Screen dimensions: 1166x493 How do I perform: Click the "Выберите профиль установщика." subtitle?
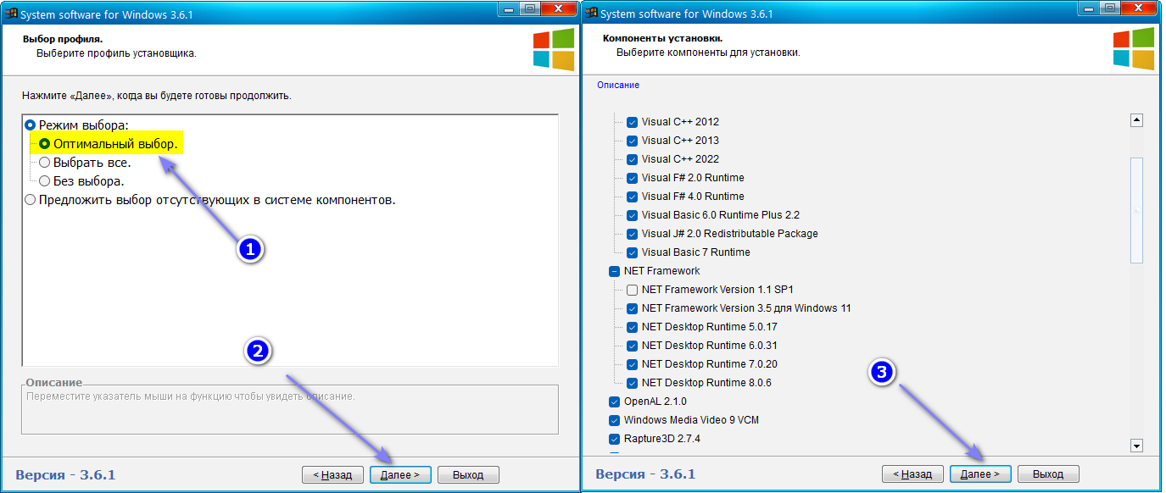116,53
